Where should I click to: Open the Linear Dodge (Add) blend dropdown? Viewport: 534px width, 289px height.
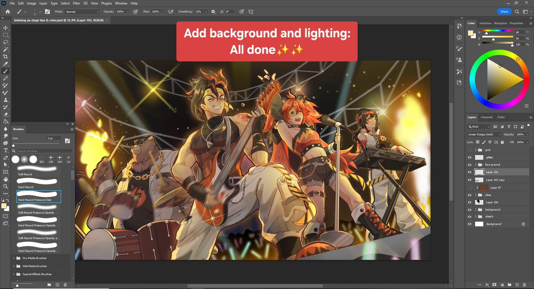pyautogui.click(x=485, y=134)
